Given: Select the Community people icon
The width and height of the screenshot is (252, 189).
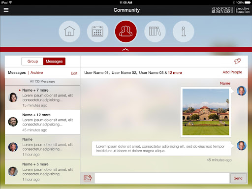Looking at the screenshot, I should [x=126, y=31].
